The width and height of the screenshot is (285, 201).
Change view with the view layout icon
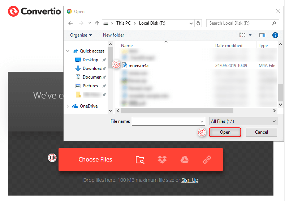tap(242, 35)
